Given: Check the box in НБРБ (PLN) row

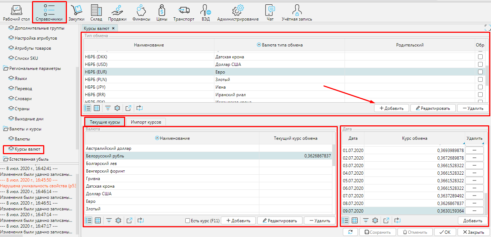Looking at the screenshot, I should tap(480, 80).
